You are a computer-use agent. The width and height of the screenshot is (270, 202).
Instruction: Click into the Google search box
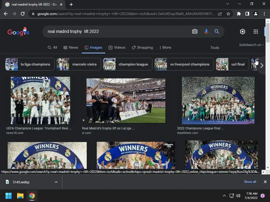(x=117, y=32)
